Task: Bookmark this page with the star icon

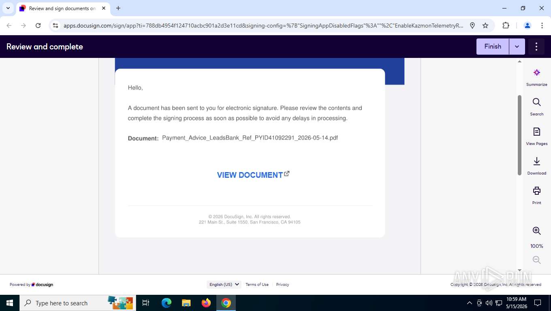Action: (x=485, y=26)
